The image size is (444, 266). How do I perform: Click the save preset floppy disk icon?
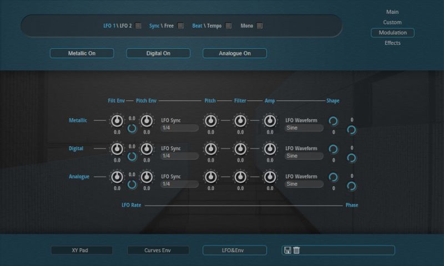click(x=287, y=250)
